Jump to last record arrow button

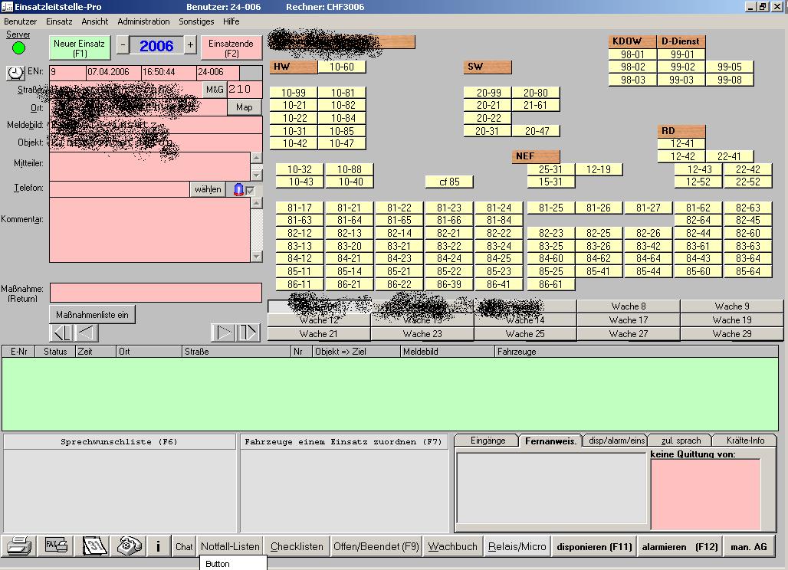click(248, 332)
